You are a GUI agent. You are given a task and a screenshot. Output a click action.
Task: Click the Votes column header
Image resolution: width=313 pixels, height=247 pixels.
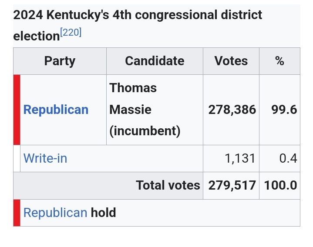(231, 61)
